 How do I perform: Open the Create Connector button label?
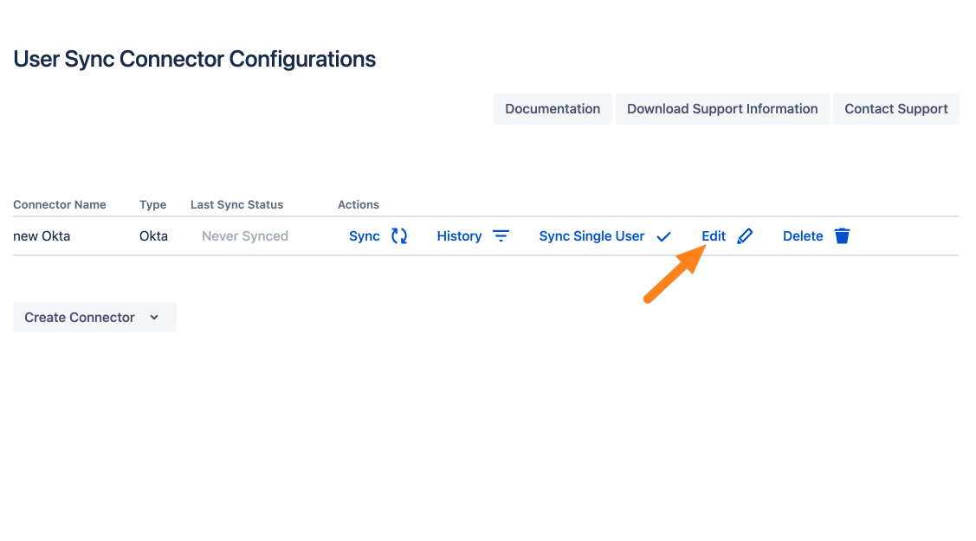click(80, 318)
